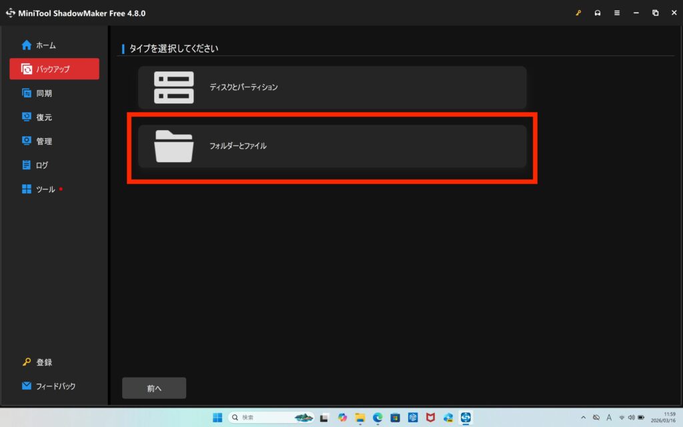Viewport: 683px width, 427px height.
Task: Open the 同期 sync page
Action: [x=43, y=93]
